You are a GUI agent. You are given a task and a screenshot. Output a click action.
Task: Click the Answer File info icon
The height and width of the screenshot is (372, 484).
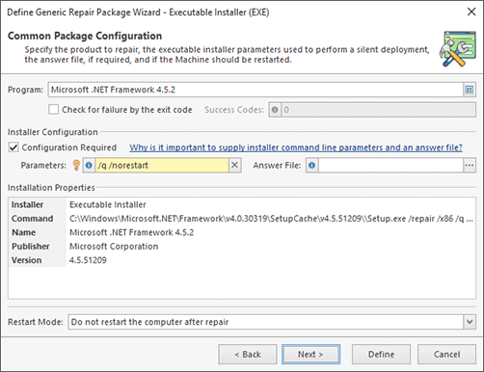click(x=312, y=165)
